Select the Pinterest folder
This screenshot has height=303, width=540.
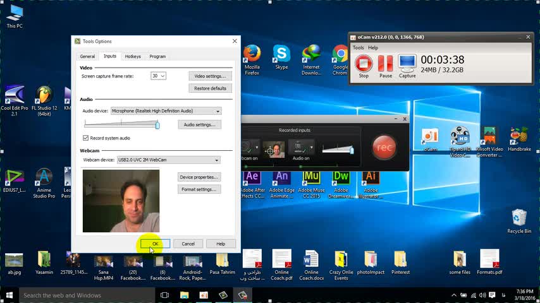400,262
